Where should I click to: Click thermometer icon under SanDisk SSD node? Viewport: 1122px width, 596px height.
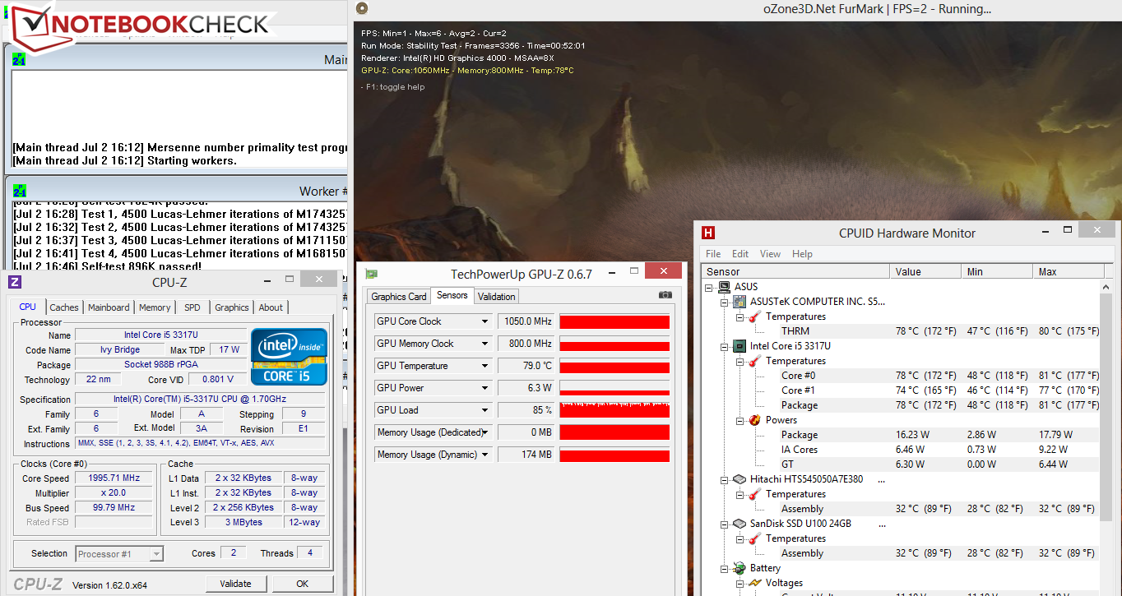tap(754, 538)
